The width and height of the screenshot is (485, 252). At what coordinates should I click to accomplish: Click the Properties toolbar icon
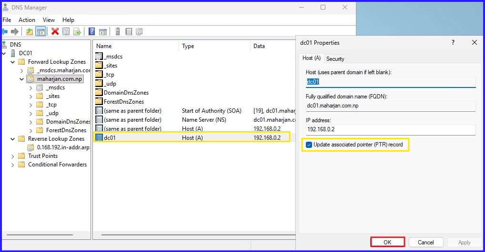click(66, 32)
